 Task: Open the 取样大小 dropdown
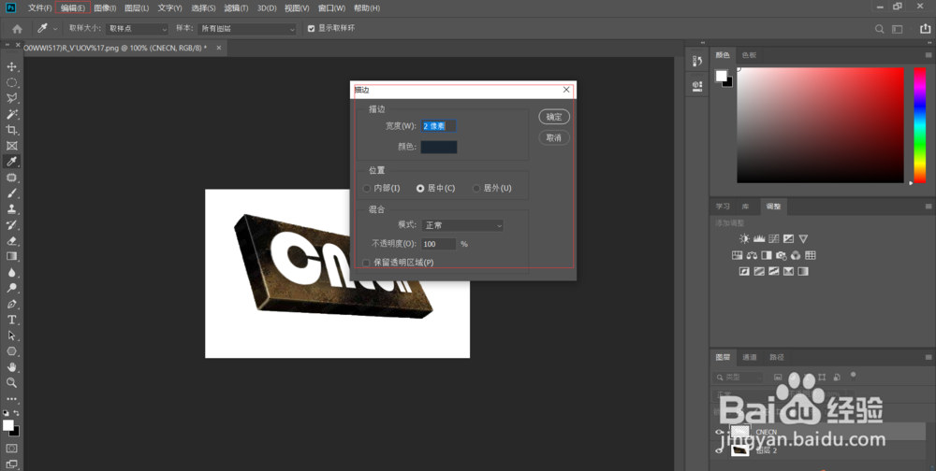[x=138, y=29]
